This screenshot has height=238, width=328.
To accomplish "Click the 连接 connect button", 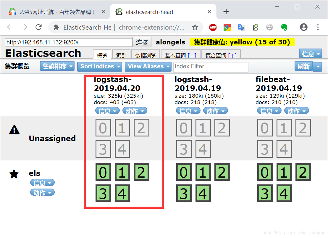I will pyautogui.click(x=142, y=42).
